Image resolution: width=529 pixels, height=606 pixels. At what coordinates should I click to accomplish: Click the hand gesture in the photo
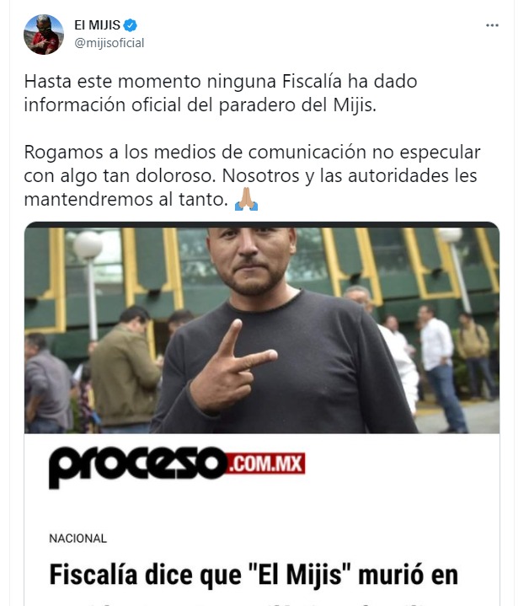232,367
